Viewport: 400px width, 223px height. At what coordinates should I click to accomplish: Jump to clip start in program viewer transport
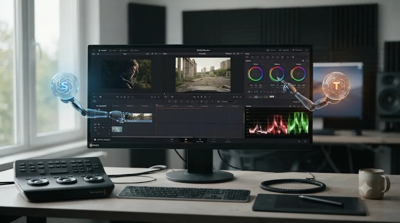click(x=194, y=97)
